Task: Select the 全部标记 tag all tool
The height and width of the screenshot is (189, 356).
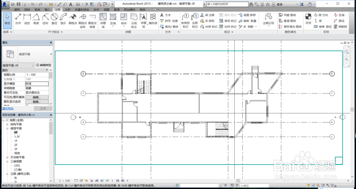Action: click(195, 20)
